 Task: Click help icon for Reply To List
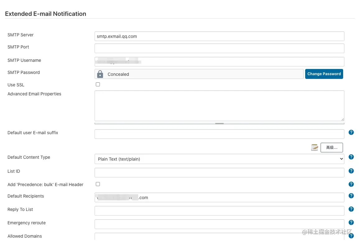[x=351, y=209]
